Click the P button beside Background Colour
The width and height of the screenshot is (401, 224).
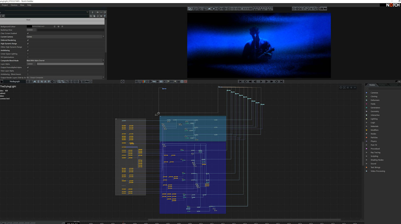(x=62, y=27)
